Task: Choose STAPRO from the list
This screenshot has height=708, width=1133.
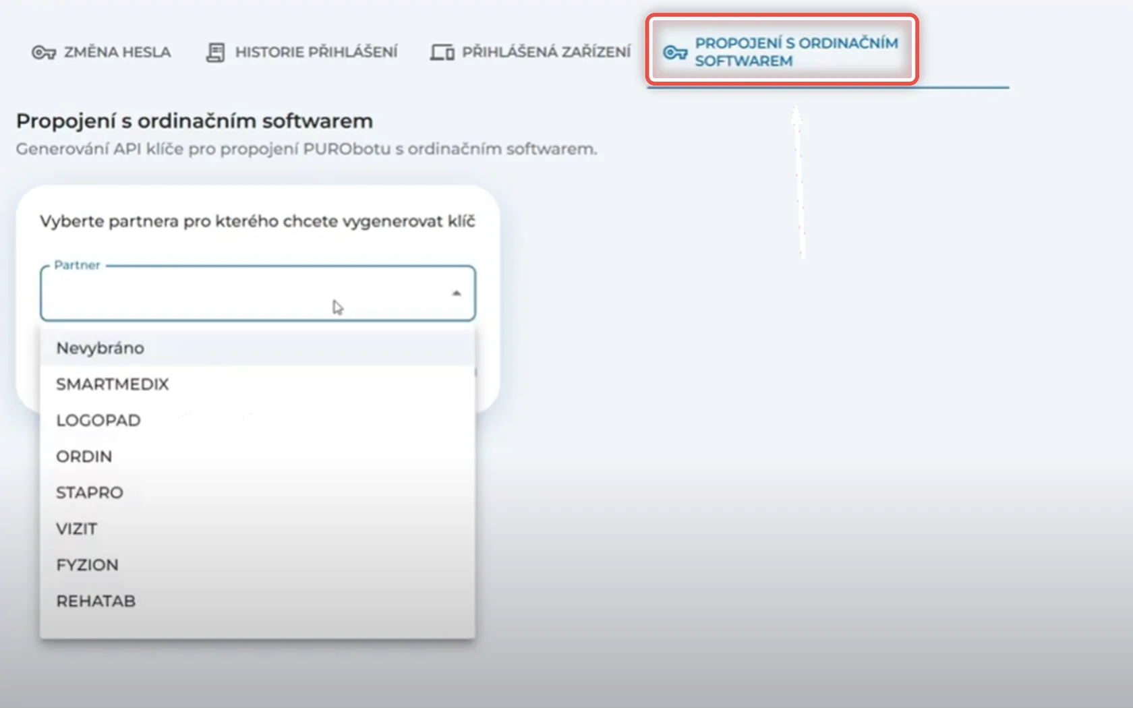Action: coord(258,492)
